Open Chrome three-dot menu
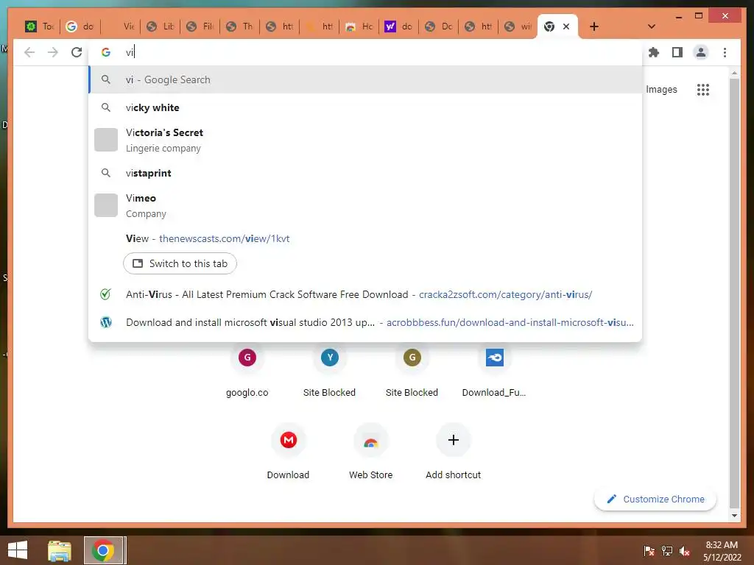 click(x=725, y=52)
